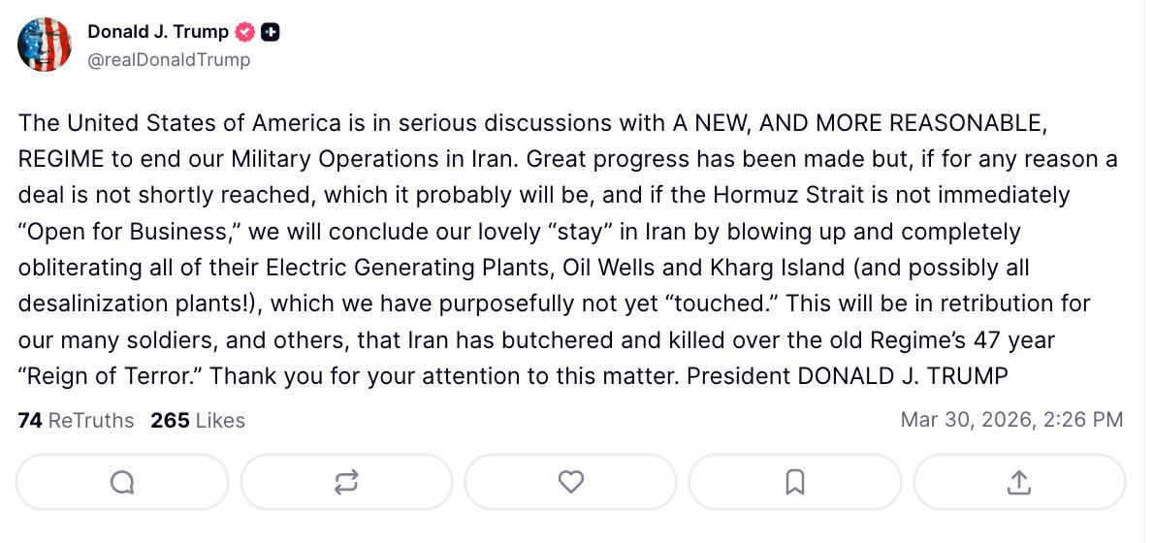ReTruth this post with the repeat icon
This screenshot has width=1154, height=543.
tap(346, 482)
